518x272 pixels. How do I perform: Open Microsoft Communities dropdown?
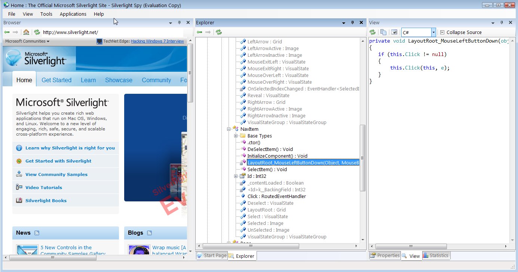tap(27, 41)
